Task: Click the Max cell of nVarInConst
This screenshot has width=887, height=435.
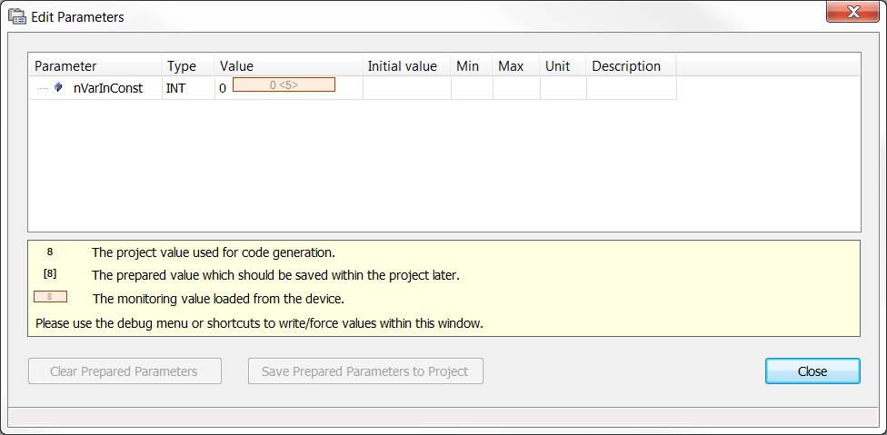Action: 516,88
